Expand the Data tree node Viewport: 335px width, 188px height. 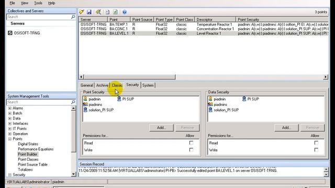coord(10,119)
